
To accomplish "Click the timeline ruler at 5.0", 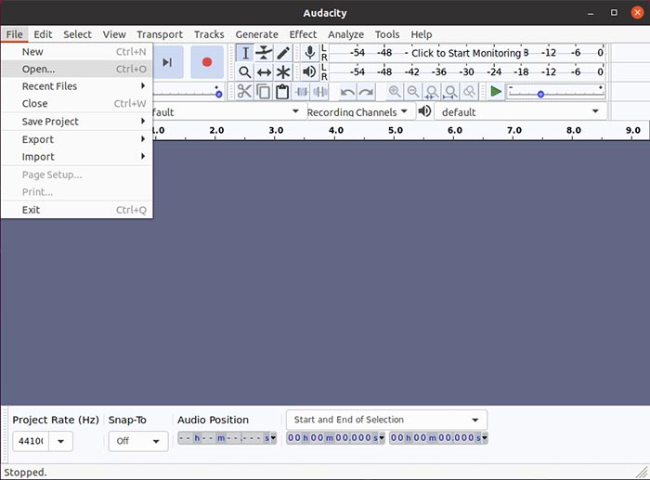I will pyautogui.click(x=395, y=131).
